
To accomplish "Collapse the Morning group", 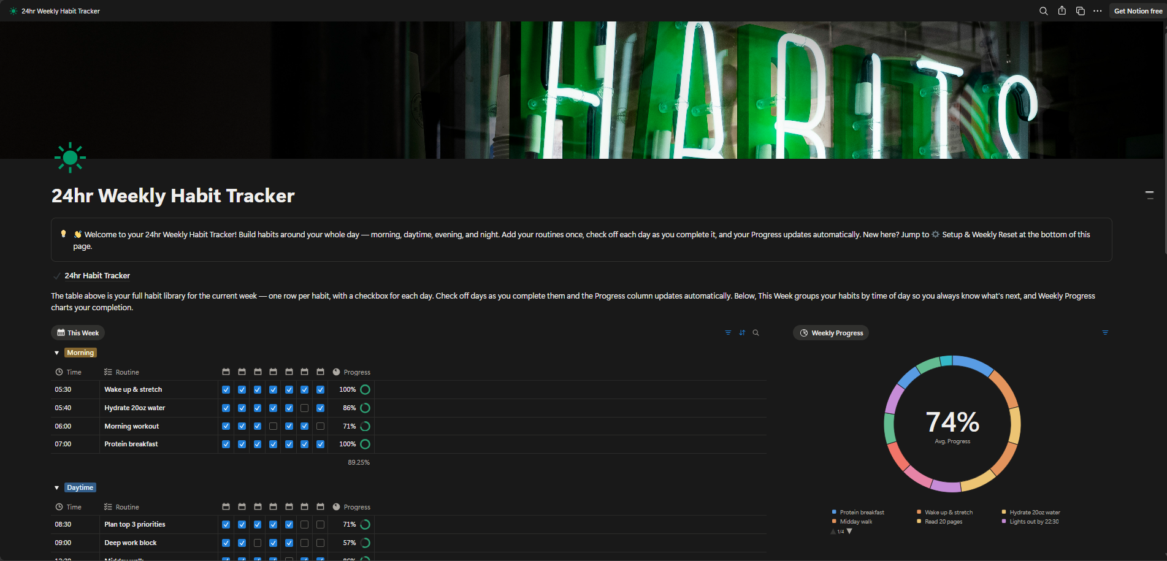I will tap(56, 353).
